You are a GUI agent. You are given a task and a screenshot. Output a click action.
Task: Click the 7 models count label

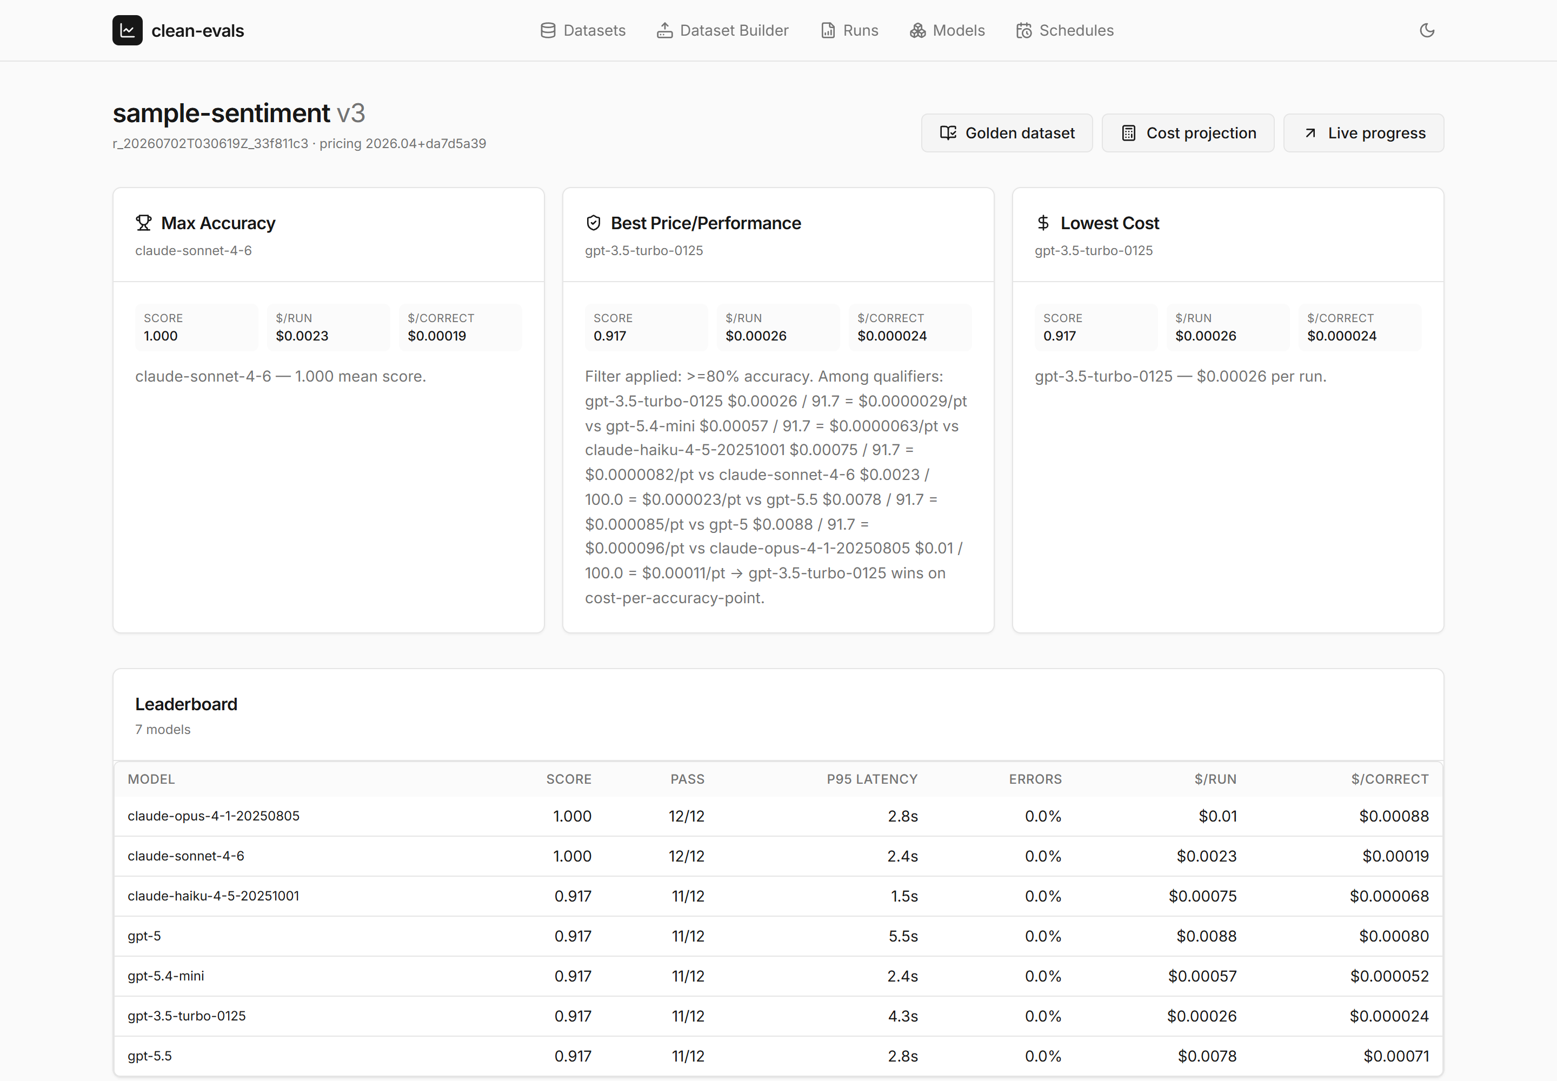point(163,730)
